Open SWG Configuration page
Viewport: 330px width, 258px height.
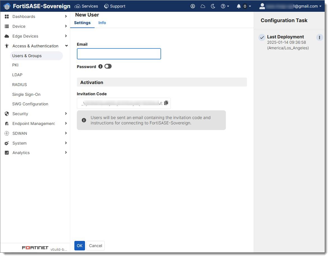pyautogui.click(x=30, y=104)
